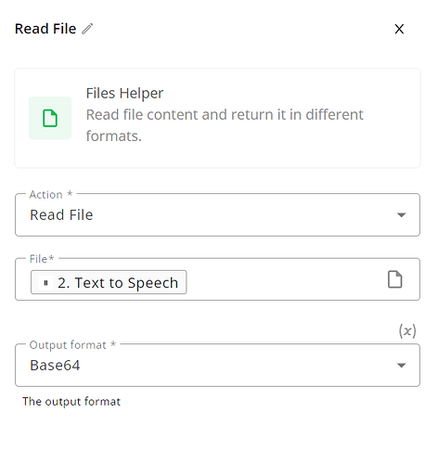Screen dimensions: 438x464
Task: Click 'The output format' helper text
Action: pos(71,402)
